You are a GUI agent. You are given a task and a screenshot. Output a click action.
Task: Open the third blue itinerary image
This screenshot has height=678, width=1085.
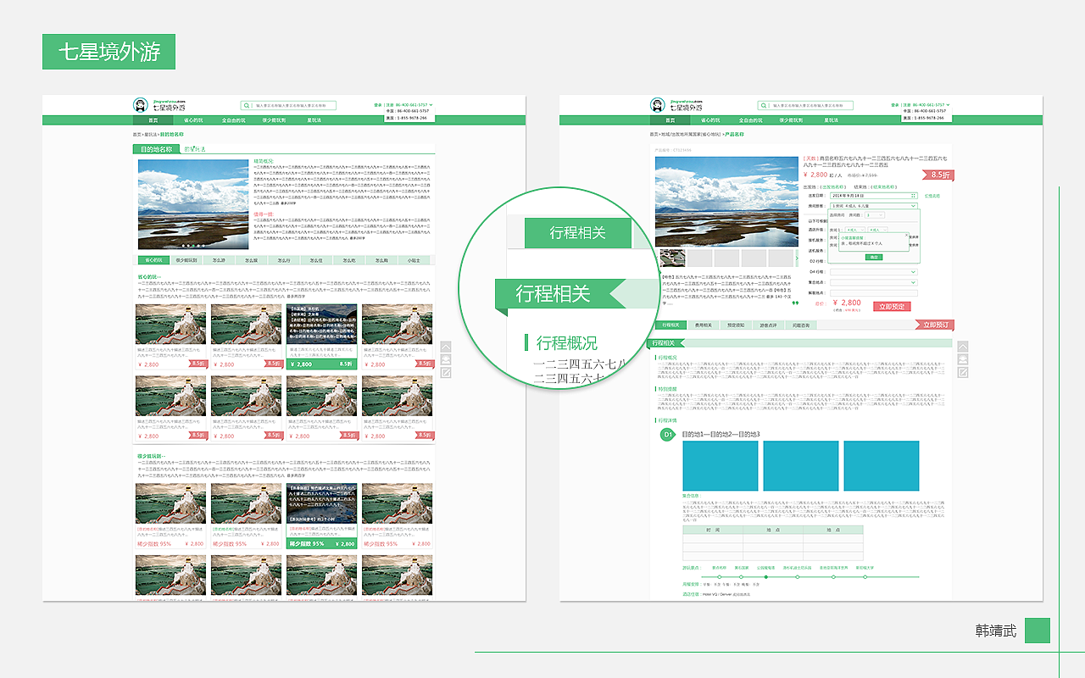pos(882,465)
